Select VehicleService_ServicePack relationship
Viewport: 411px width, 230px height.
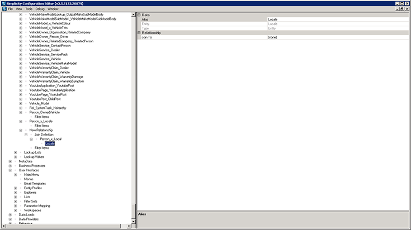pyautogui.click(x=49, y=54)
